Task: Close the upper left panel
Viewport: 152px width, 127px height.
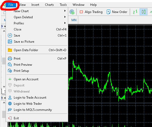Action: (x=5, y=26)
